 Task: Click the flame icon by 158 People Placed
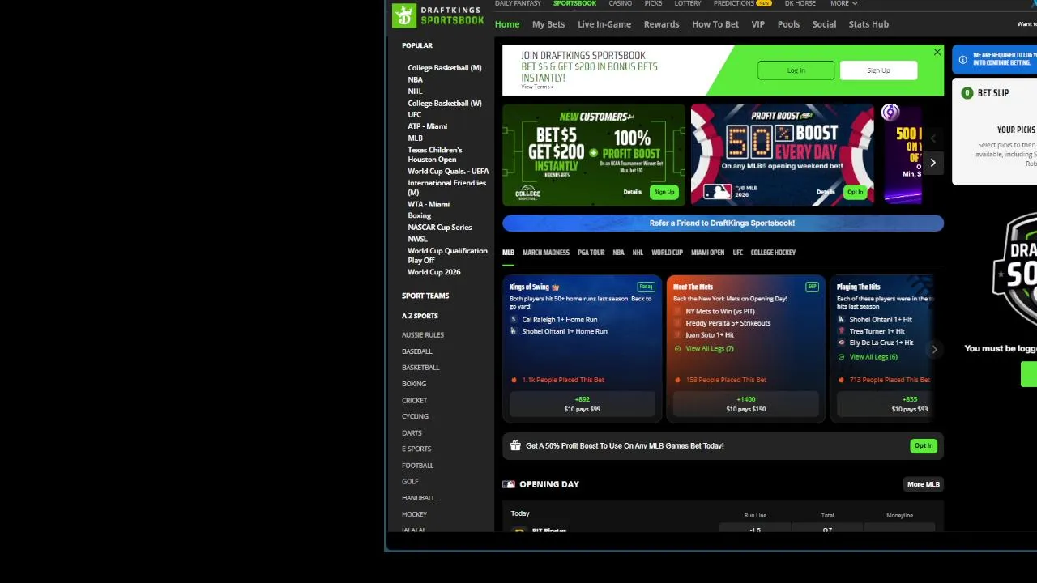[x=678, y=380]
